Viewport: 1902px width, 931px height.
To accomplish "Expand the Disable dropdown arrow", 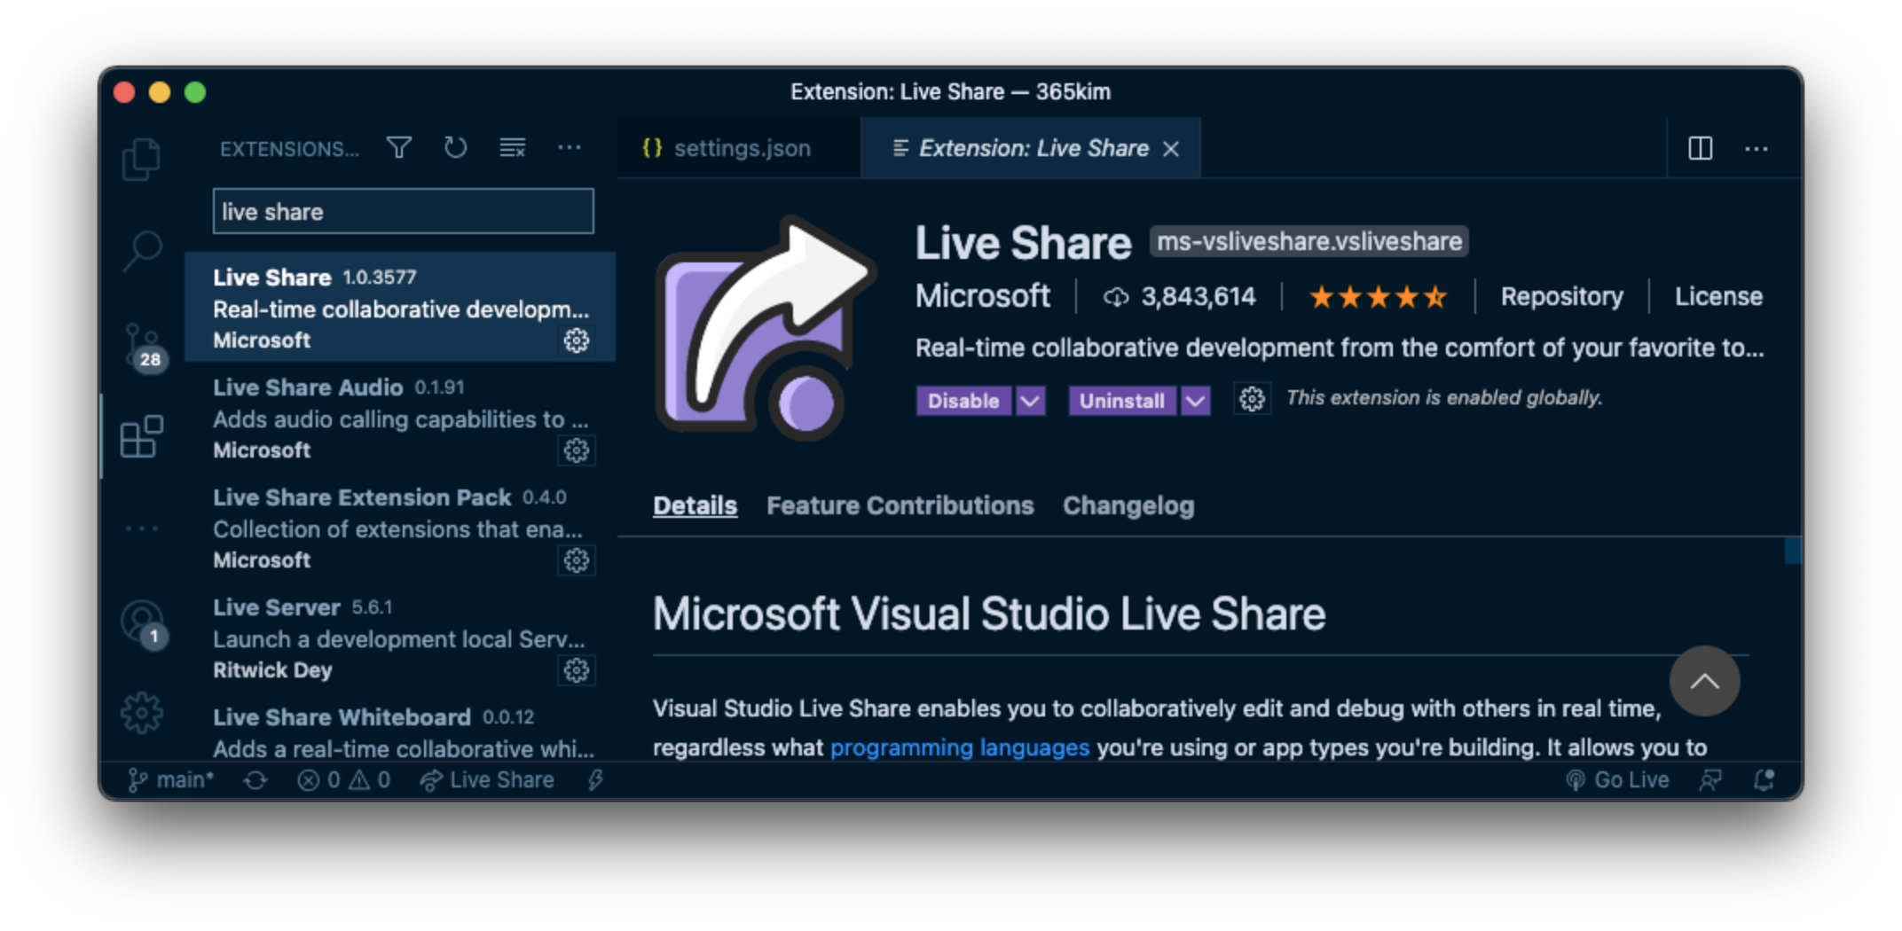I will (1030, 401).
